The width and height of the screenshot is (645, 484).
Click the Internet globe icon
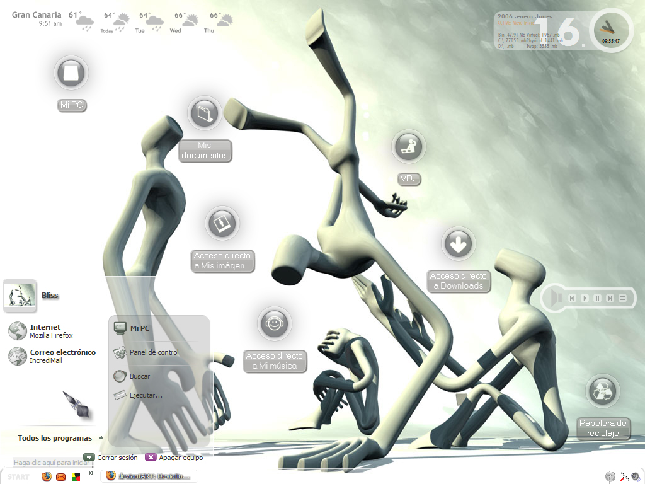18,331
